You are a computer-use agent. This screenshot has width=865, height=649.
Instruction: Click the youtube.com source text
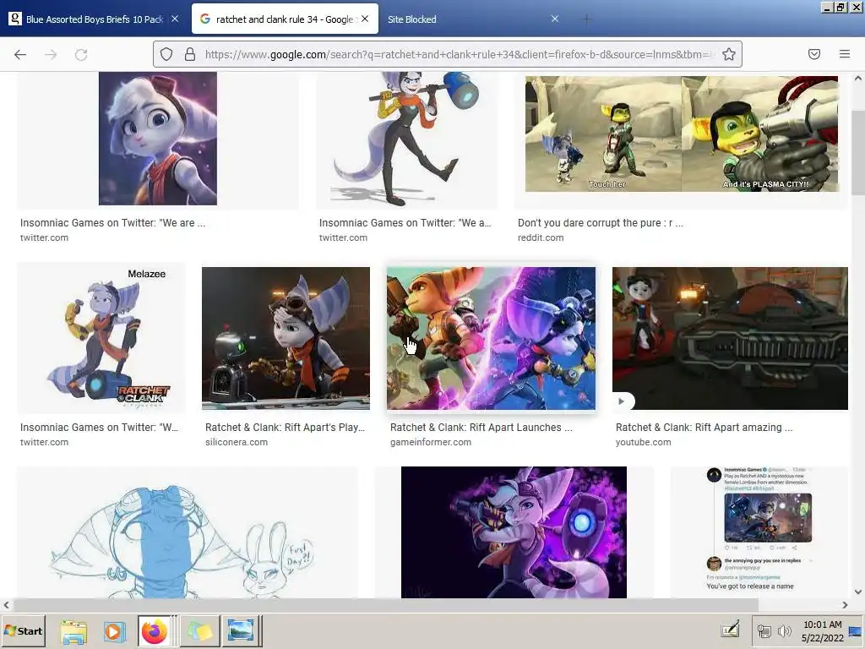click(643, 442)
